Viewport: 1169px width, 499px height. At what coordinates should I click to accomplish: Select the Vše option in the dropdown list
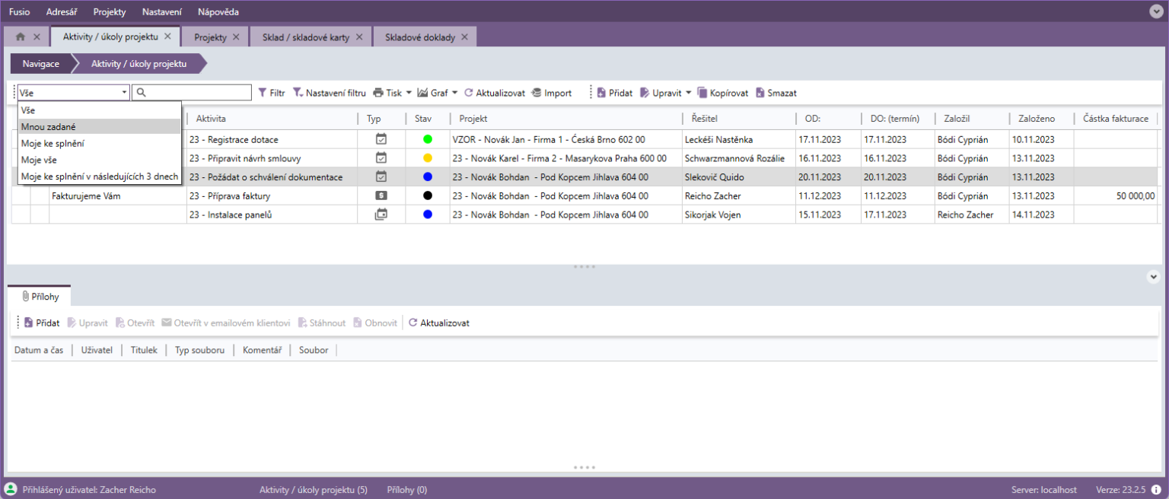coord(100,110)
